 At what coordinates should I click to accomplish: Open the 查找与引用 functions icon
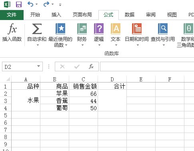(163, 29)
